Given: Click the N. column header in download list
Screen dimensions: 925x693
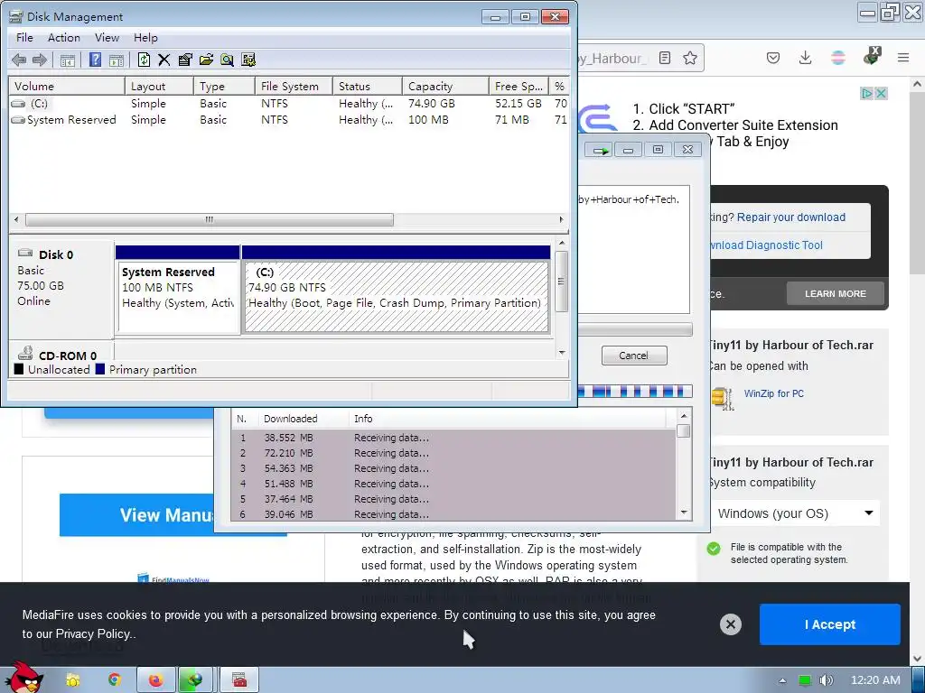Looking at the screenshot, I should tap(244, 419).
